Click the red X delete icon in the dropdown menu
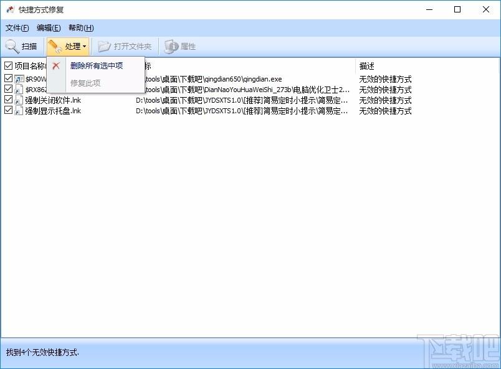 point(56,66)
